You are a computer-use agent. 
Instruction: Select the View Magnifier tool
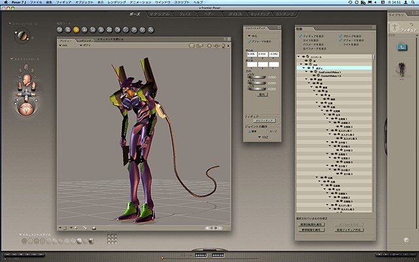click(x=134, y=29)
